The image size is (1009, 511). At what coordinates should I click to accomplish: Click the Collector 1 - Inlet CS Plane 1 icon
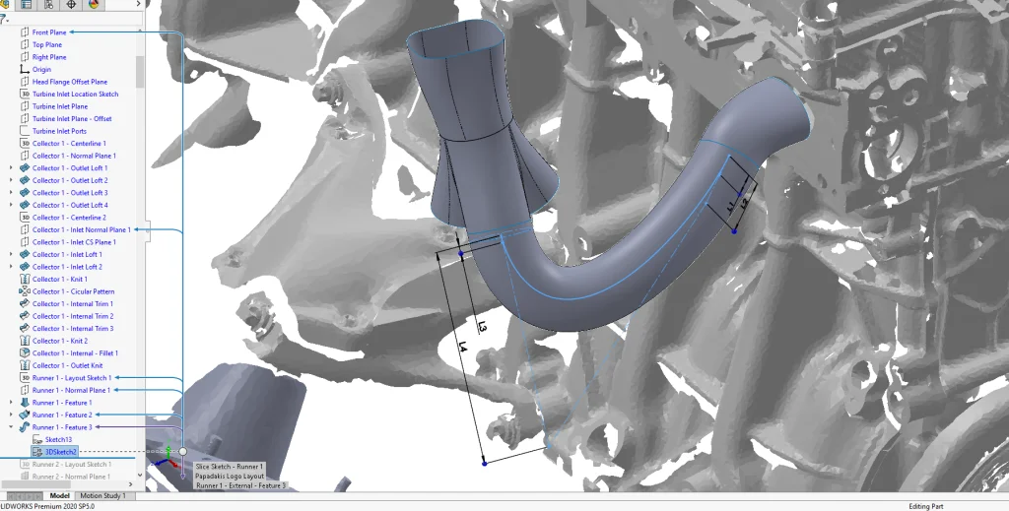[25, 241]
